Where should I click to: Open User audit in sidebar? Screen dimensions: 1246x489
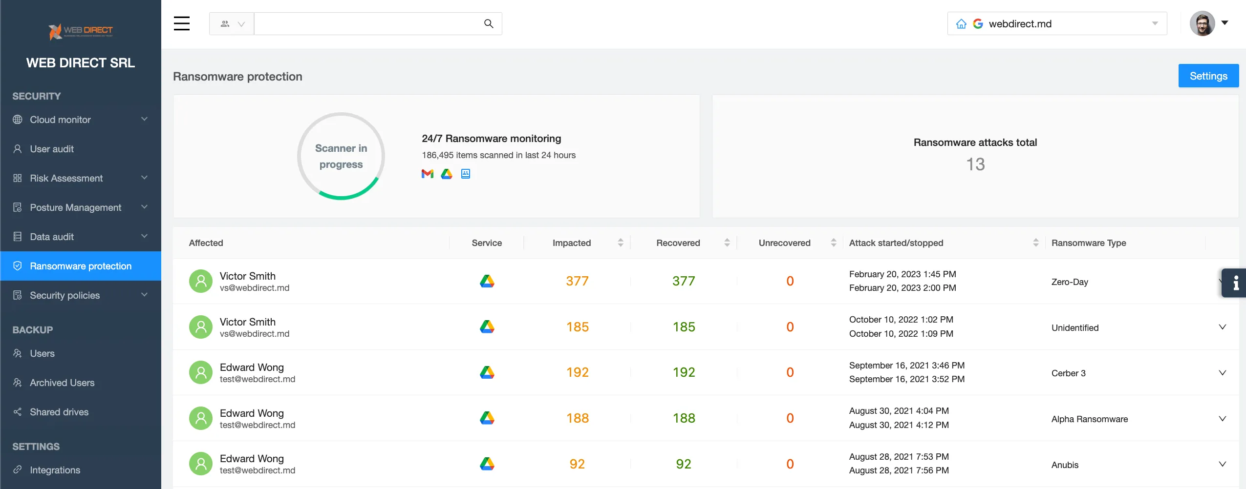(x=52, y=149)
